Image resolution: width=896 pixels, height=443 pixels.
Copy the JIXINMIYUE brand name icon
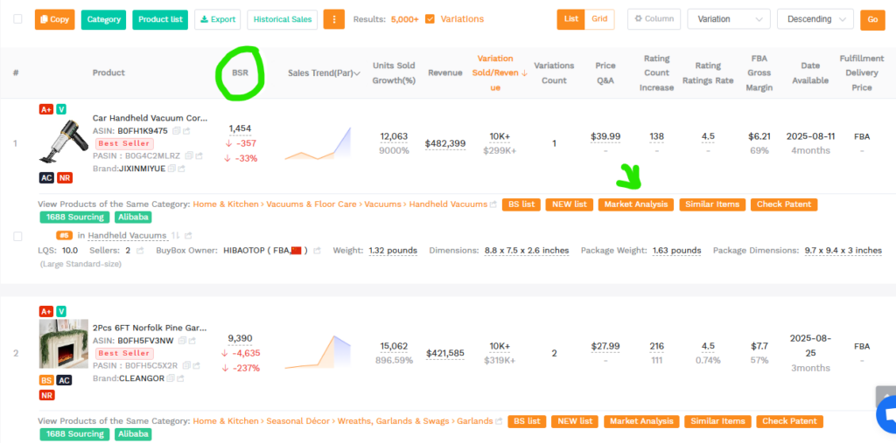[x=171, y=169]
